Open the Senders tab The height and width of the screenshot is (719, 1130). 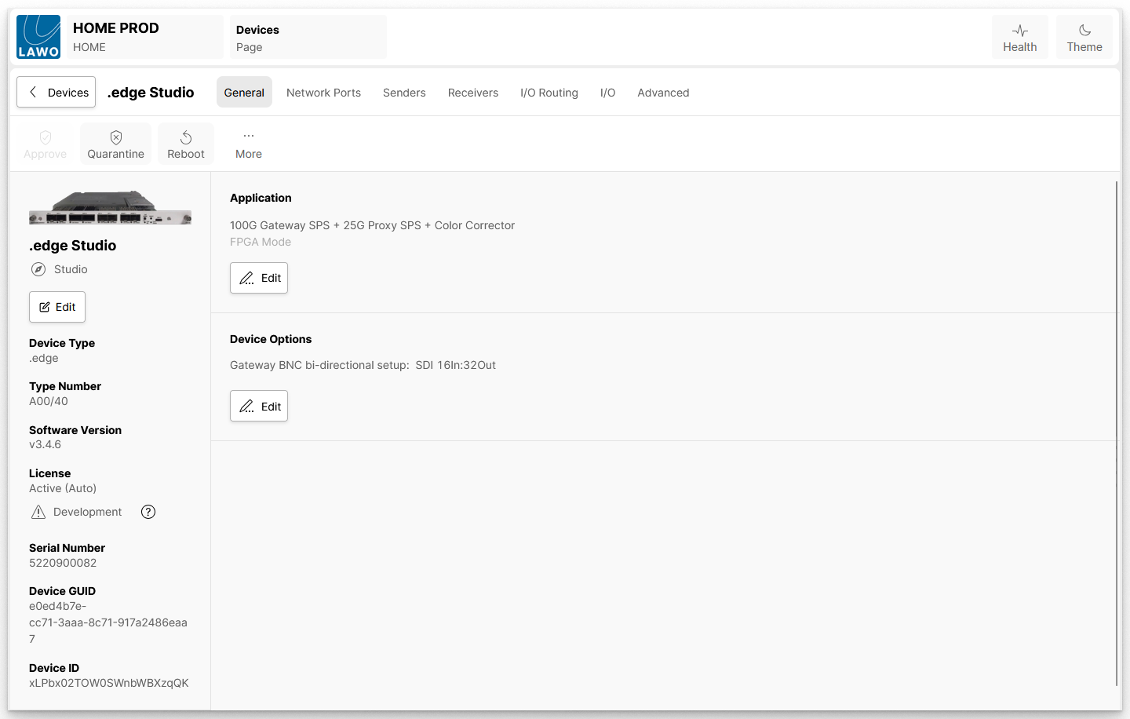404,93
